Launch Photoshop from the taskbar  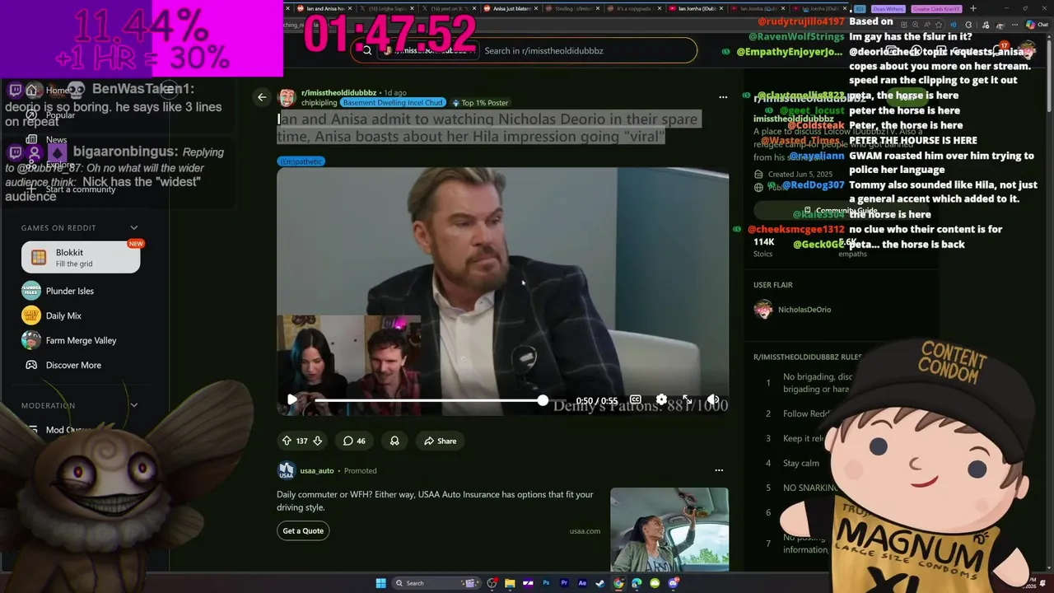point(546,583)
